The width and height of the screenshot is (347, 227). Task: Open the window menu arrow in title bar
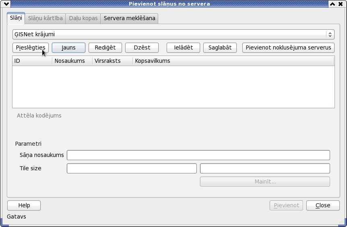pos(6,4)
